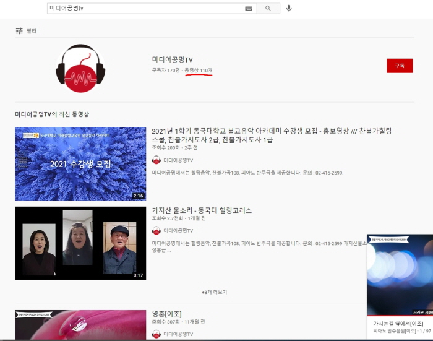Click the 2:16 duration badge

click(138, 196)
